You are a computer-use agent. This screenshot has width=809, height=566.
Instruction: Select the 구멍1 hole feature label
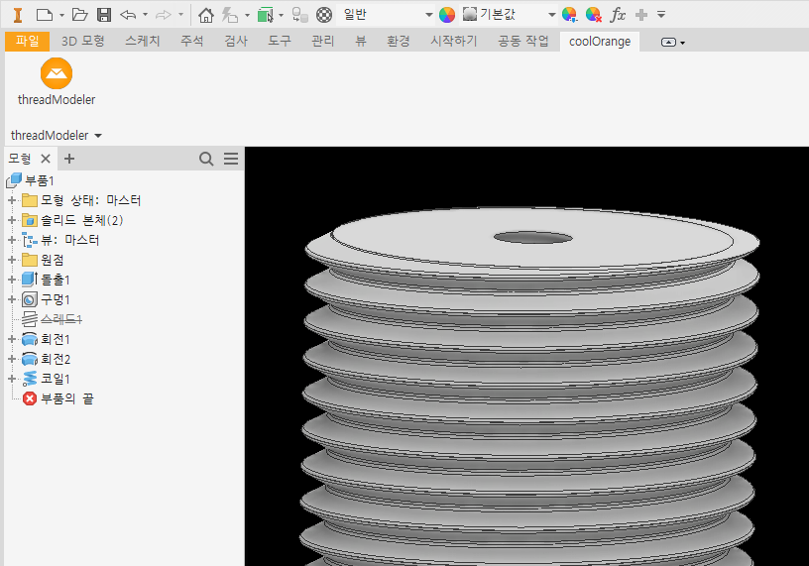tap(56, 299)
